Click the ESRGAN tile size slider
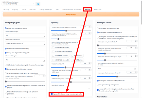142x98 pixels. click(71, 31)
